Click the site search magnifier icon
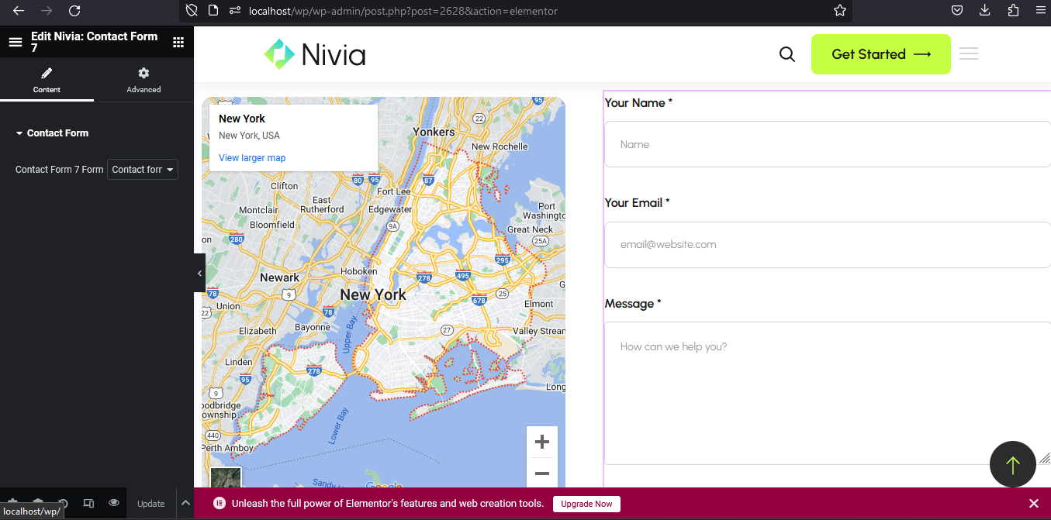Viewport: 1051px width, 520px height. pyautogui.click(x=787, y=54)
